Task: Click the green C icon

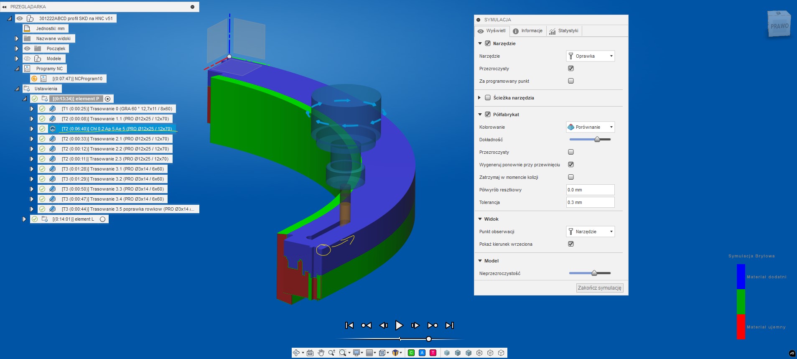Action: coord(411,353)
